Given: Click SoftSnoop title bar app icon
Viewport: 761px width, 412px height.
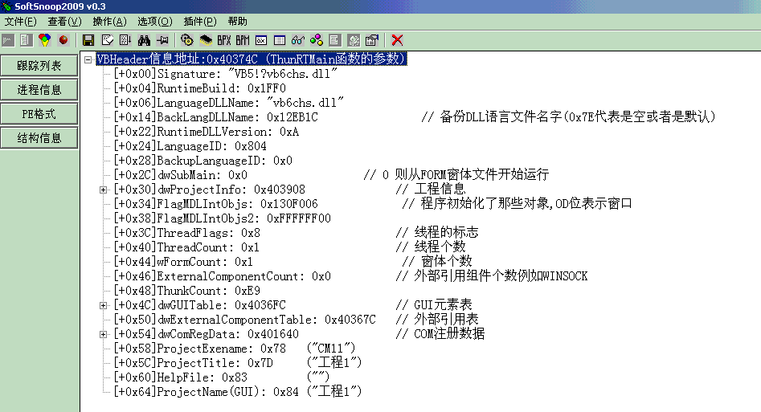Looking at the screenshot, I should coord(6,6).
